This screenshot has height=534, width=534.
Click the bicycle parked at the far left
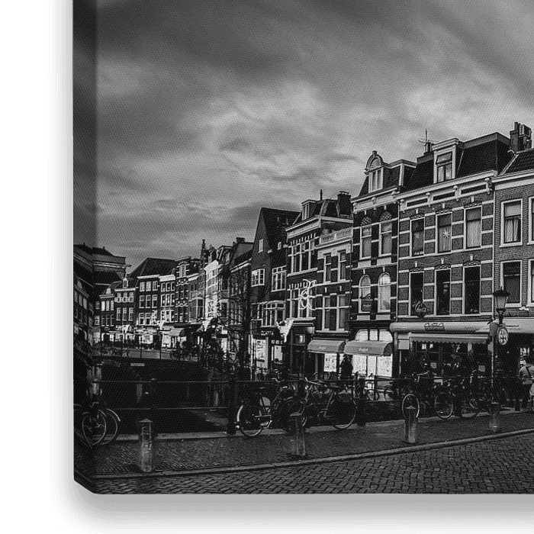(98, 423)
